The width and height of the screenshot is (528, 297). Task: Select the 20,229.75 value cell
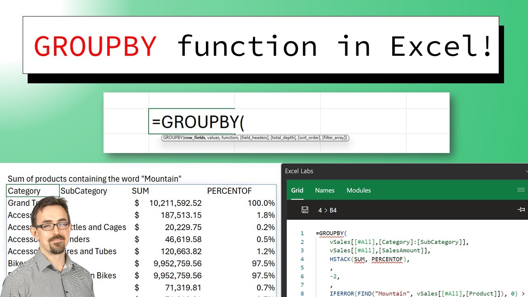[x=183, y=227]
